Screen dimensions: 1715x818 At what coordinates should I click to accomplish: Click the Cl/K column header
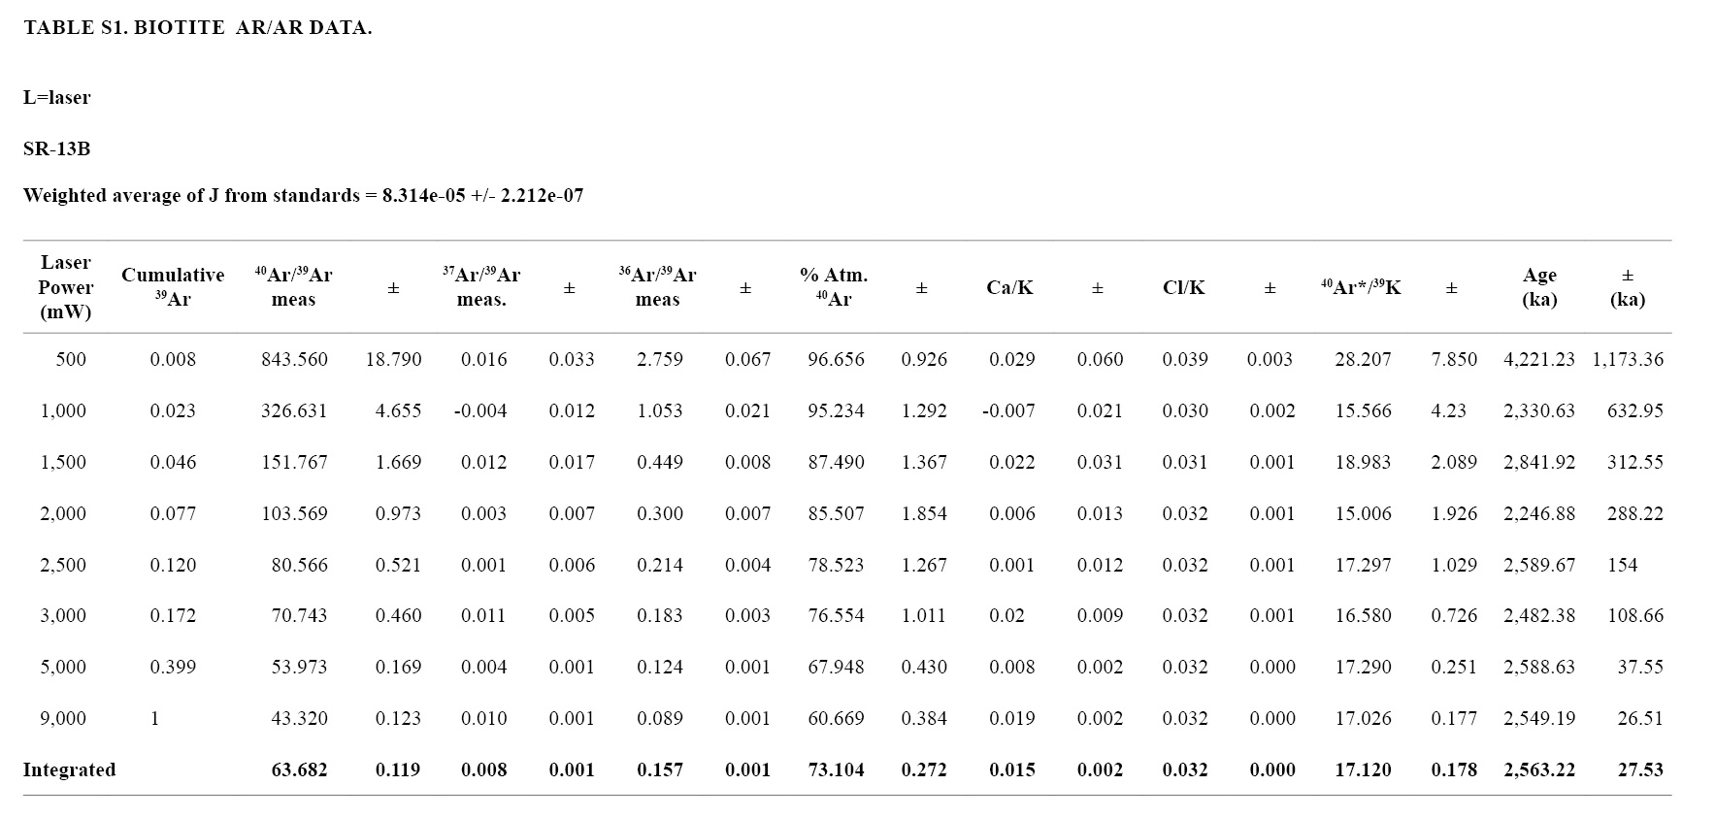click(1183, 288)
